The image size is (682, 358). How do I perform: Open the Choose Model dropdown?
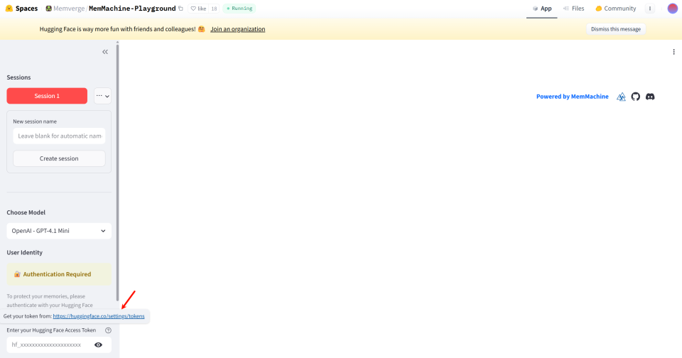pyautogui.click(x=59, y=231)
